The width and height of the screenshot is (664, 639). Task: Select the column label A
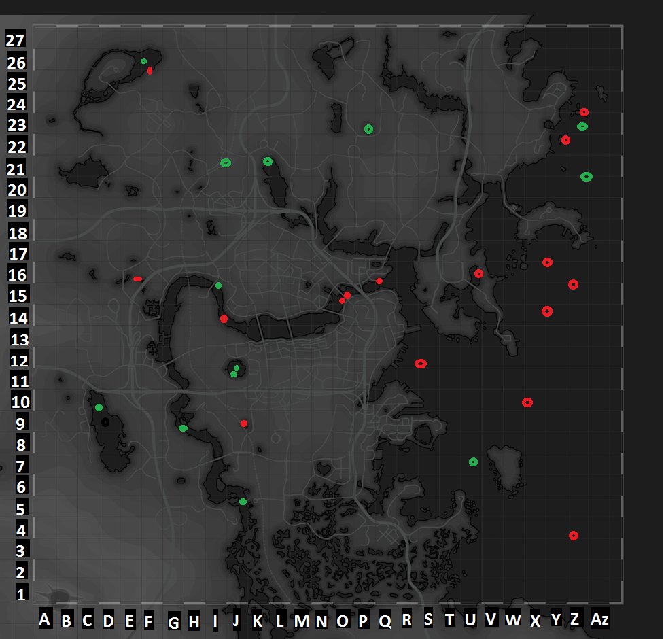click(x=45, y=619)
